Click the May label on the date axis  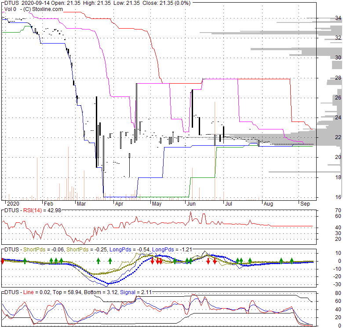point(157,204)
